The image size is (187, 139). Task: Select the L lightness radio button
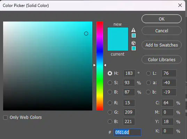click(148, 73)
